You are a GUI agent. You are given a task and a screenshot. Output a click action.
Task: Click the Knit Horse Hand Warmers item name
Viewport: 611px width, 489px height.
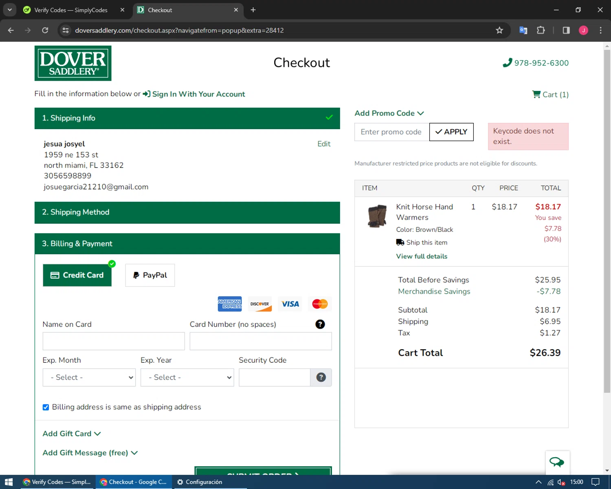pos(424,212)
